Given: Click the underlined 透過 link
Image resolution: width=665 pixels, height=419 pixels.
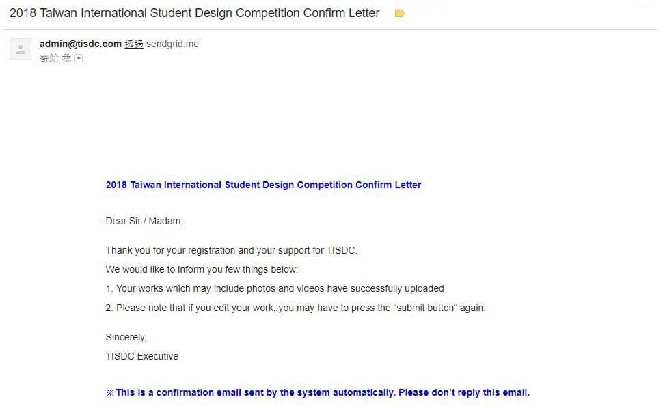Looking at the screenshot, I should [134, 44].
